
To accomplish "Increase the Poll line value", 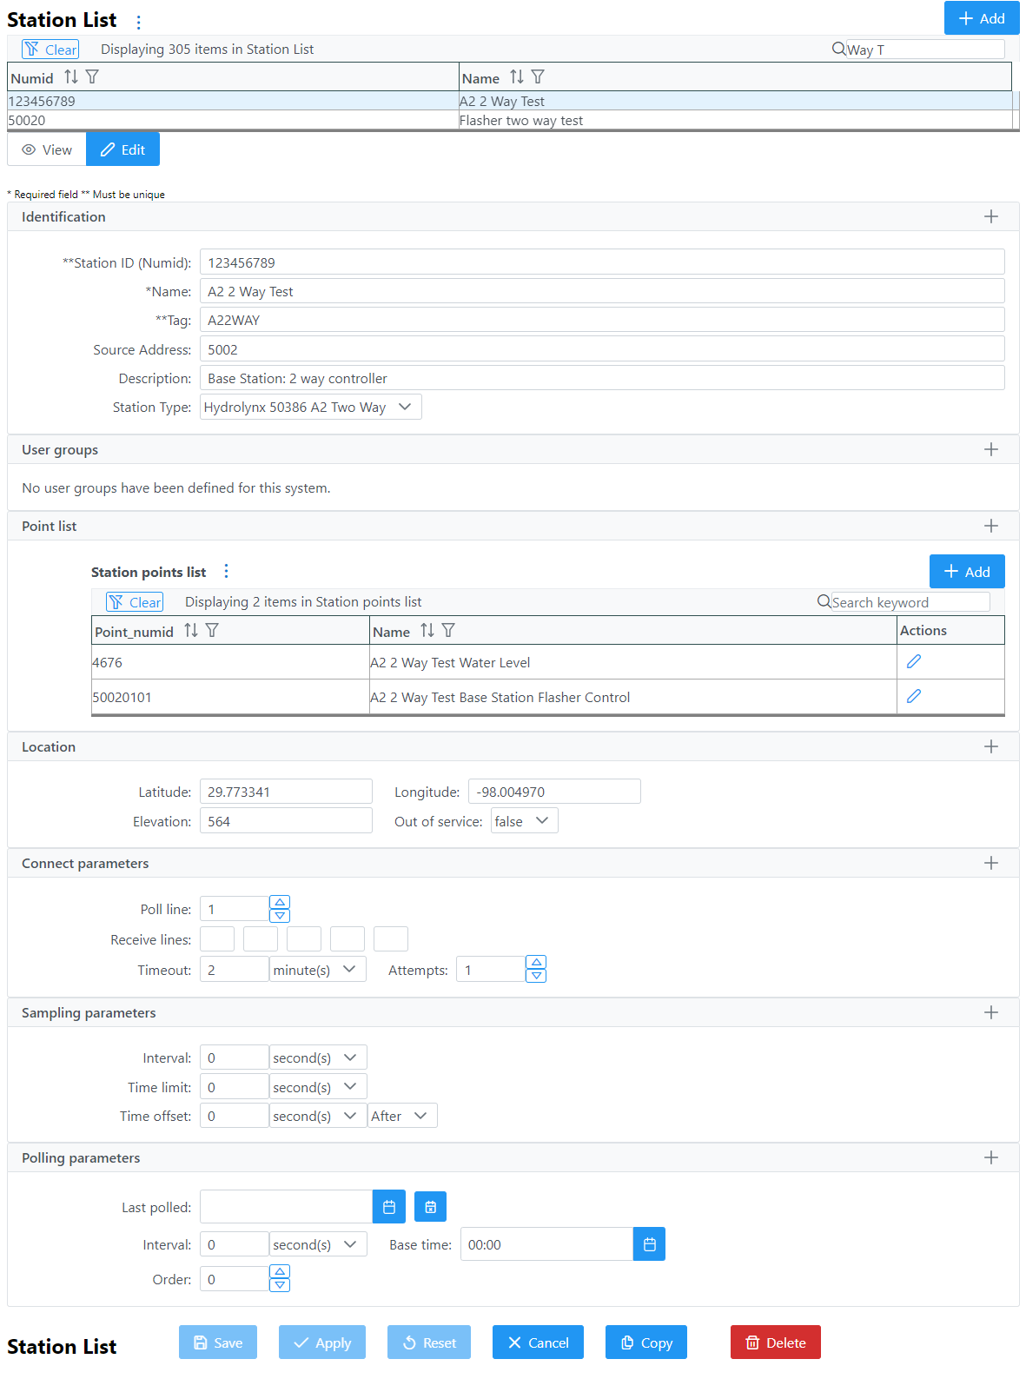I will pyautogui.click(x=280, y=903).
